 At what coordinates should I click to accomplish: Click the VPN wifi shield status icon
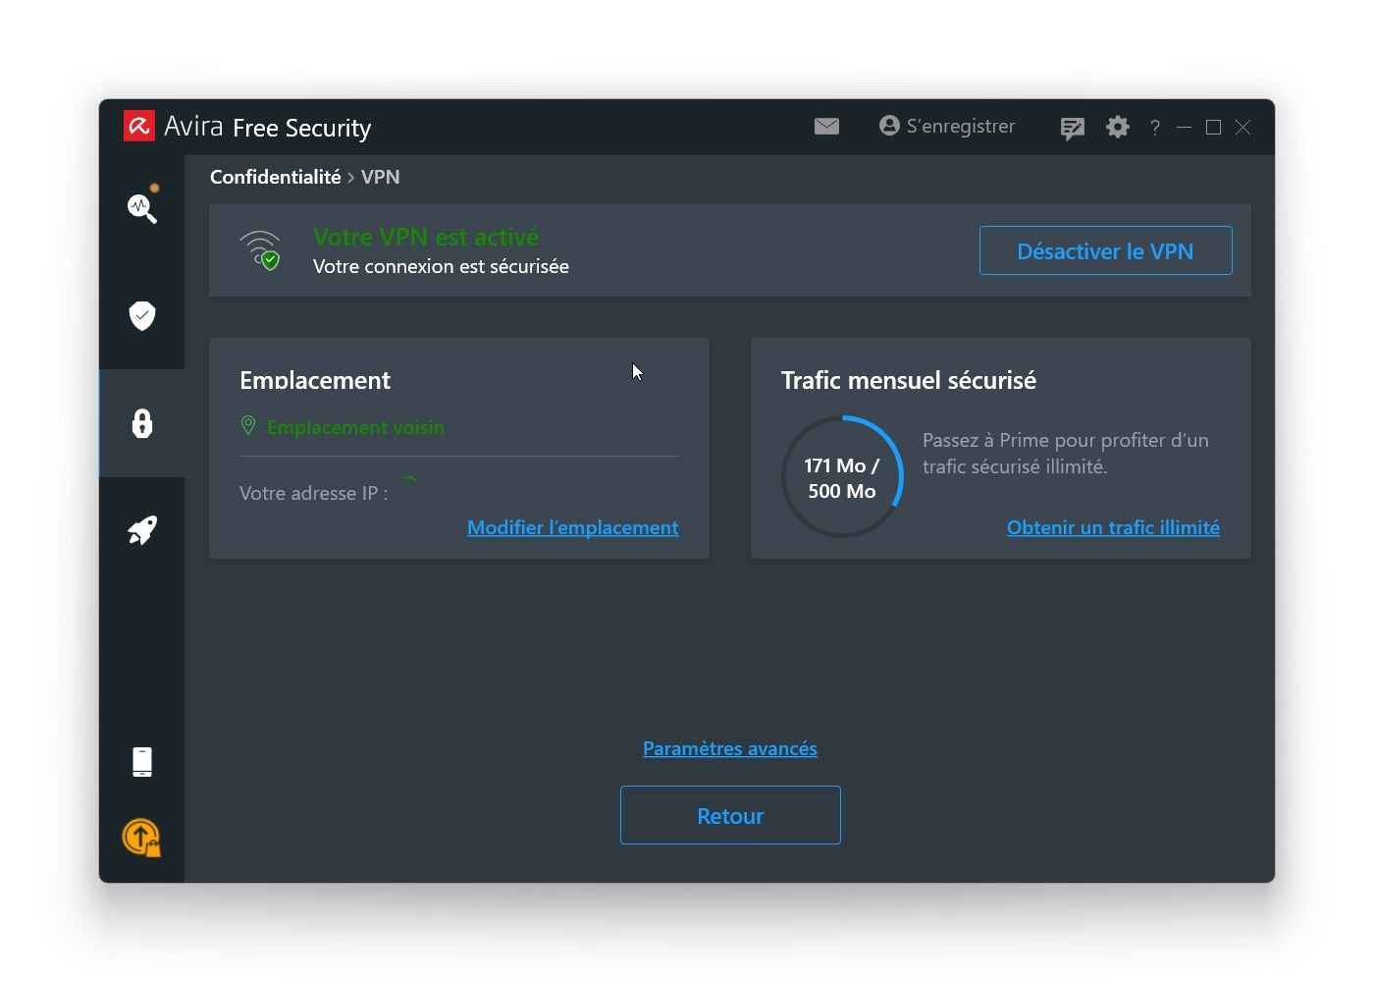(x=260, y=250)
